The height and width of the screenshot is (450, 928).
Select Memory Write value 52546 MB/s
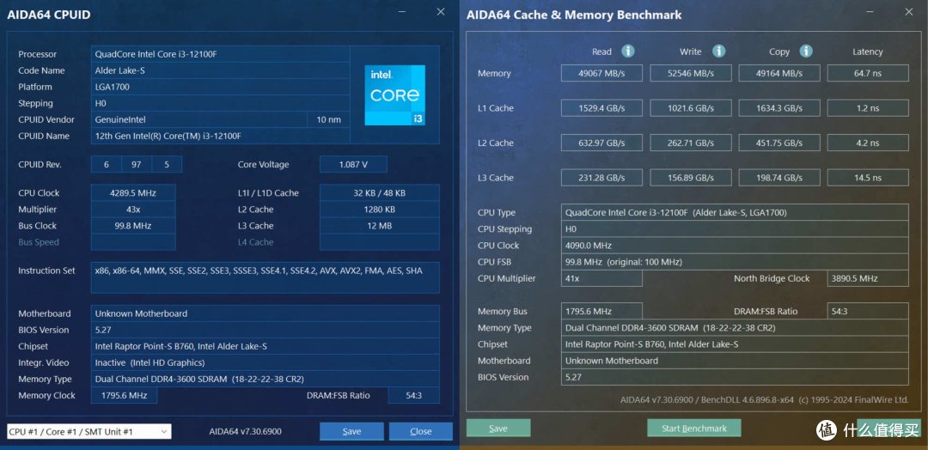pos(691,73)
